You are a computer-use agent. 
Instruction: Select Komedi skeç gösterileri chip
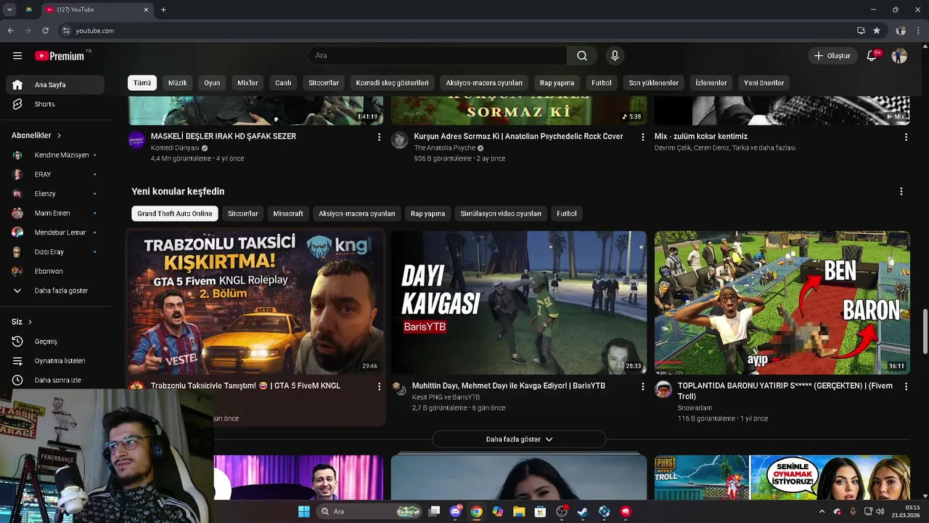[392, 83]
